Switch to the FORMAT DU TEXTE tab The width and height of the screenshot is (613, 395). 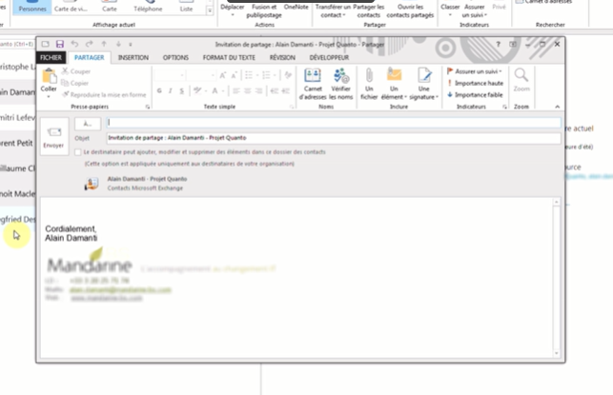tap(229, 58)
